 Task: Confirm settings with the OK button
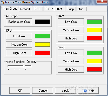coord(20,91)
